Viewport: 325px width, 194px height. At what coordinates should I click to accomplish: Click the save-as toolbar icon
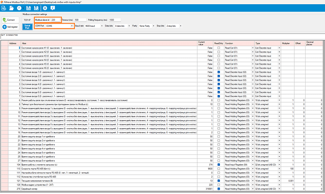(36, 8)
